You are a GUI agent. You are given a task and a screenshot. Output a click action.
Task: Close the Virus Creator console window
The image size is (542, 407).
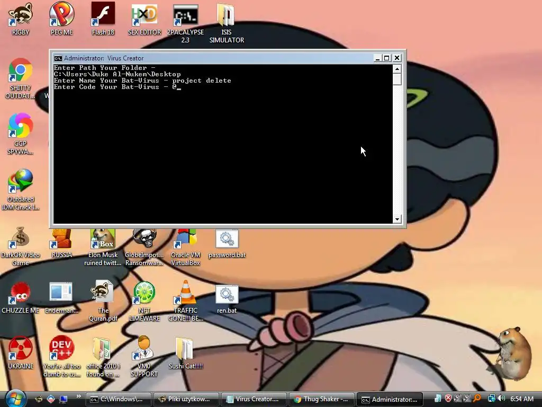click(397, 58)
